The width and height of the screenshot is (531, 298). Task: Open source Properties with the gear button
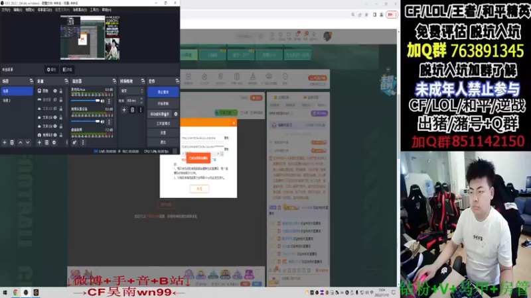point(52,70)
